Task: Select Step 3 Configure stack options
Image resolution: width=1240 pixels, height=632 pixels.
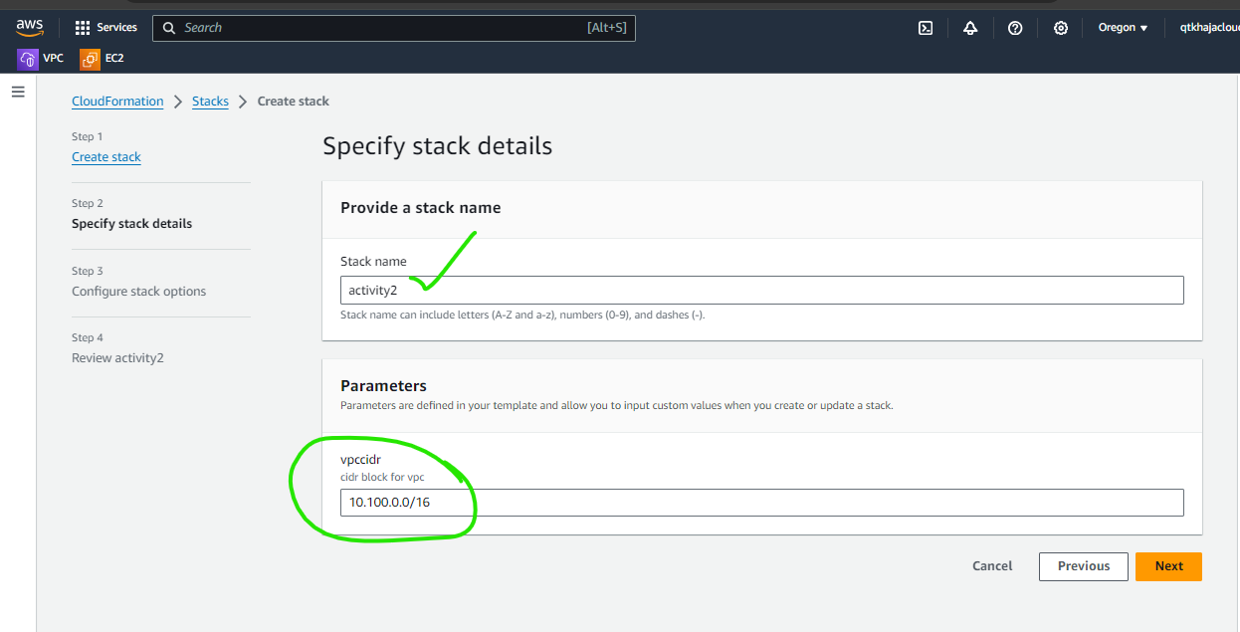Action: point(138,291)
